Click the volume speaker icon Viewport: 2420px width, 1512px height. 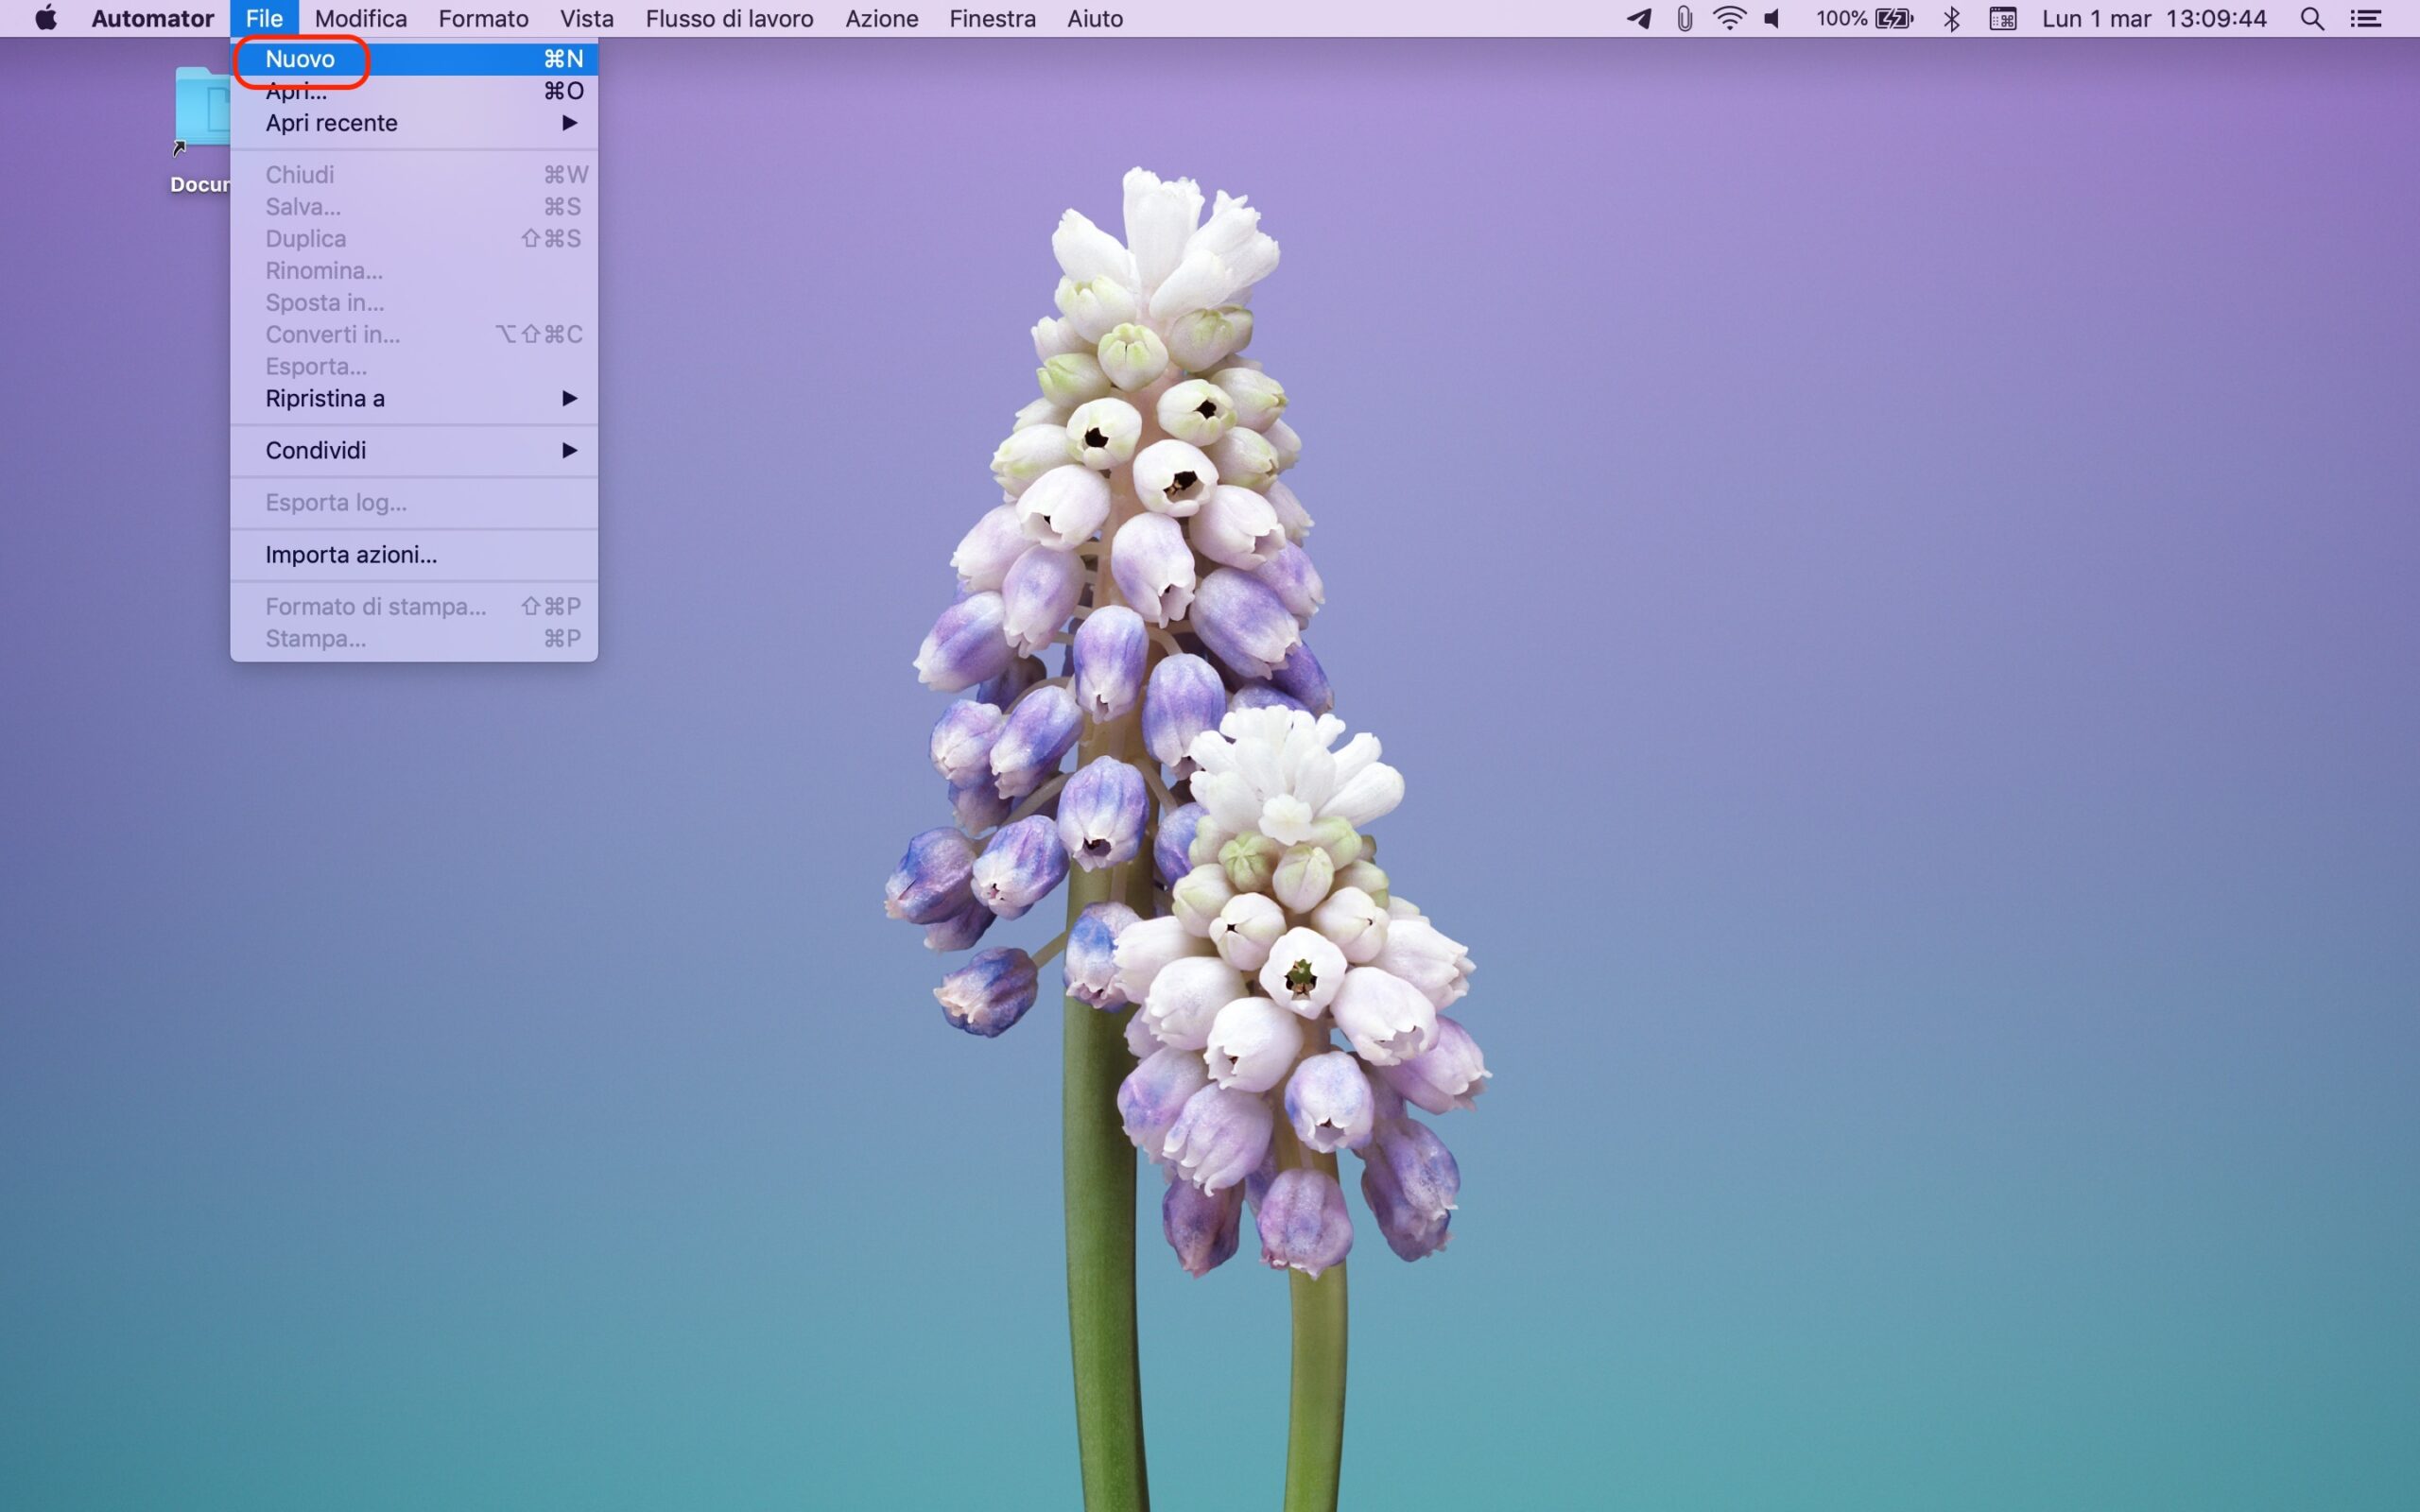(1773, 18)
